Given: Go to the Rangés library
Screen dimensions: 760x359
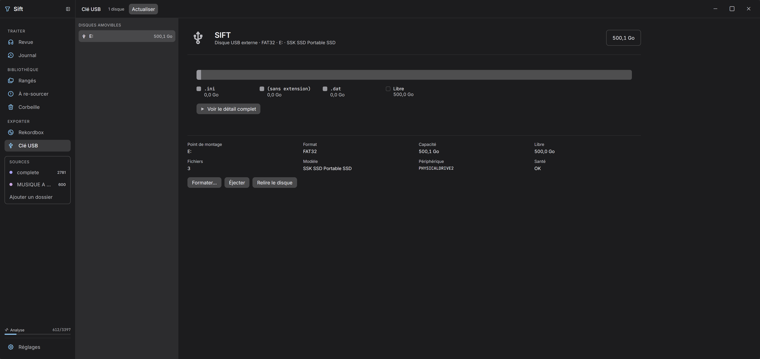Looking at the screenshot, I should tap(37, 80).
